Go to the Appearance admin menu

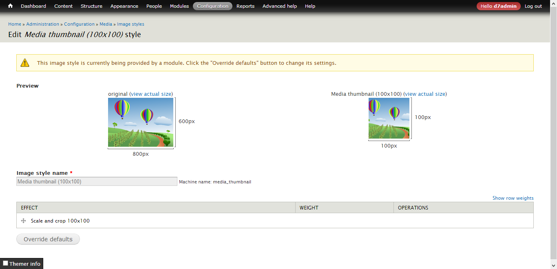coord(124,6)
